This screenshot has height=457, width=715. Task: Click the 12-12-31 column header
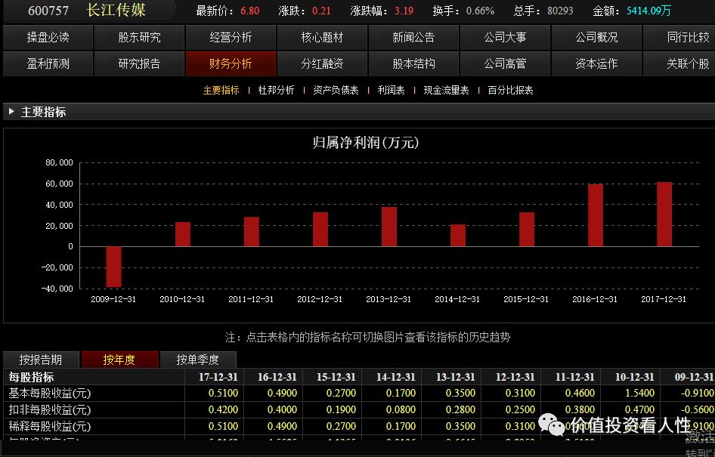click(515, 377)
